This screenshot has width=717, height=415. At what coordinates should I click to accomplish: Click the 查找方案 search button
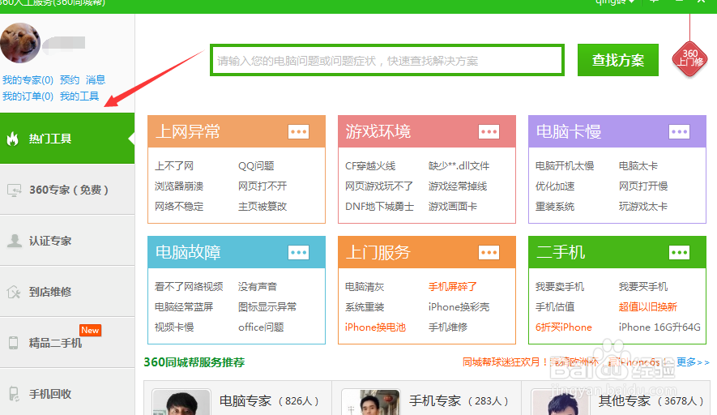coord(618,60)
